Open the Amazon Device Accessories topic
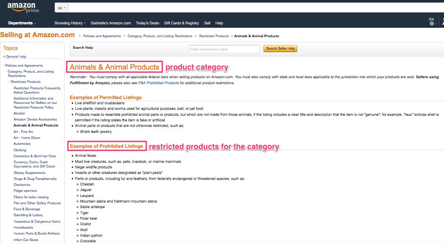The height and width of the screenshot is (244, 444). pos(35,119)
